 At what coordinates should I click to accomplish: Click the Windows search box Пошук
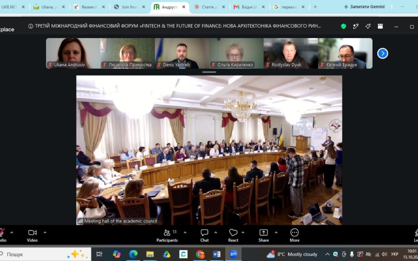(45, 254)
